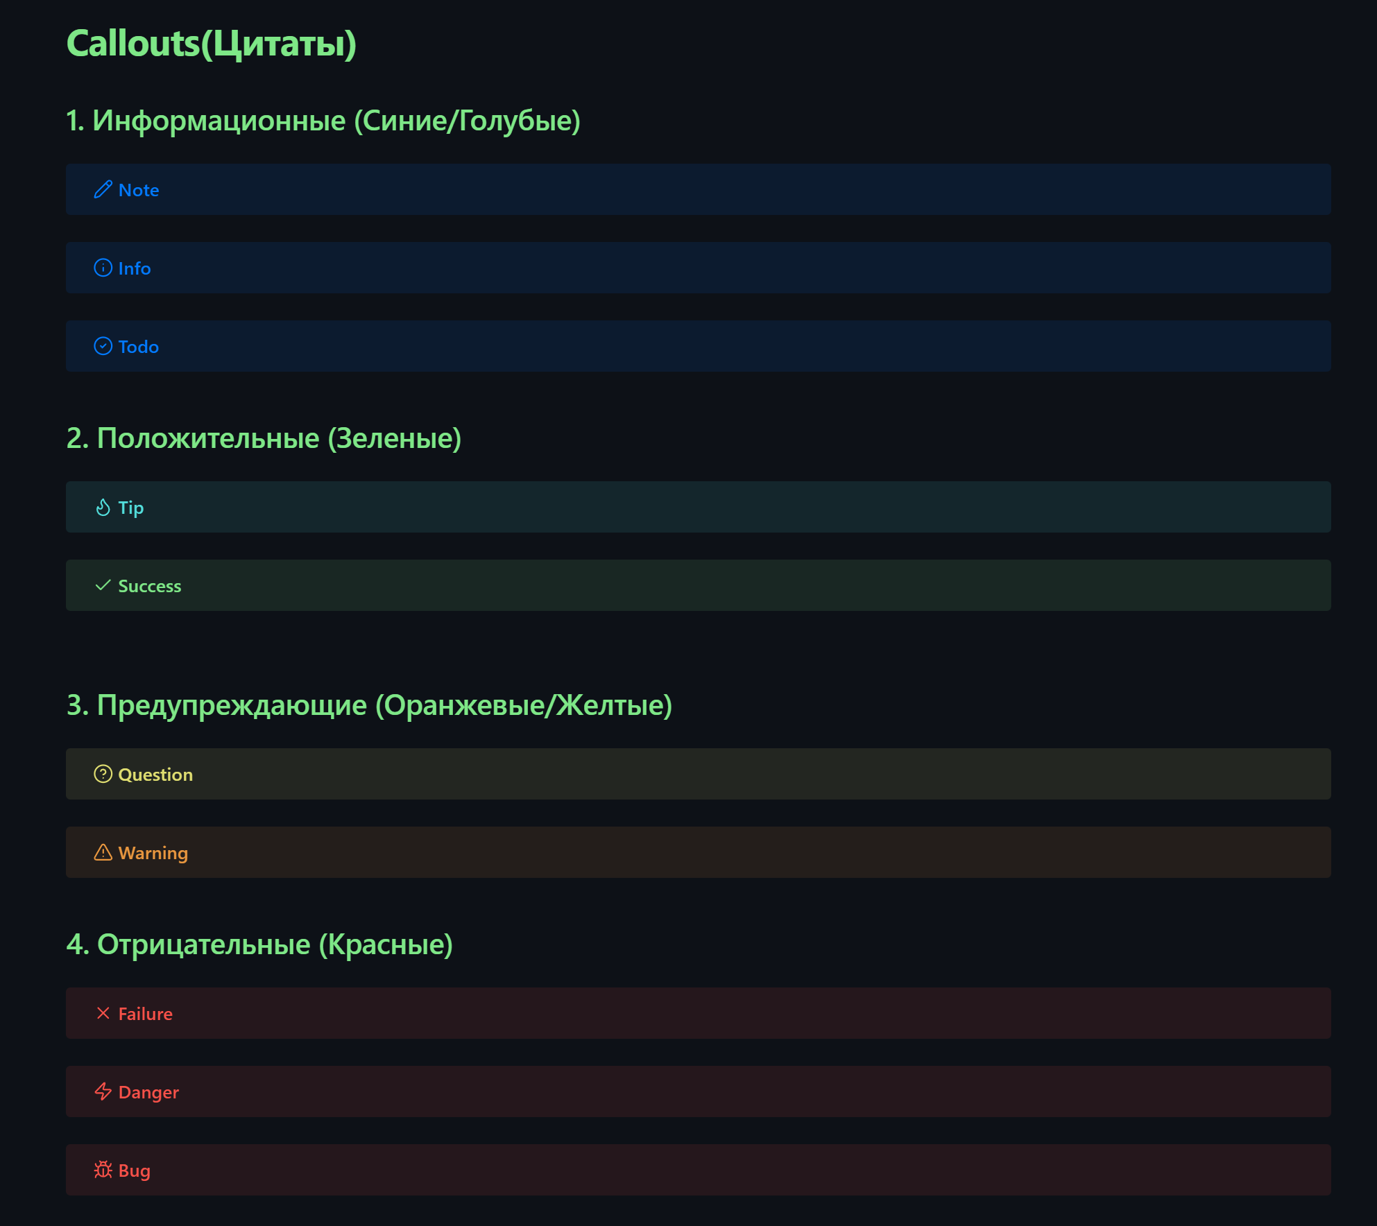Click heading 2. Положительные (Зеленые)

(264, 438)
